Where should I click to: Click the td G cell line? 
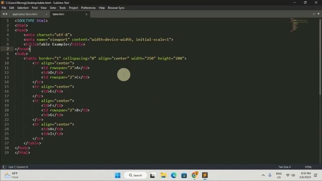(x=52, y=115)
